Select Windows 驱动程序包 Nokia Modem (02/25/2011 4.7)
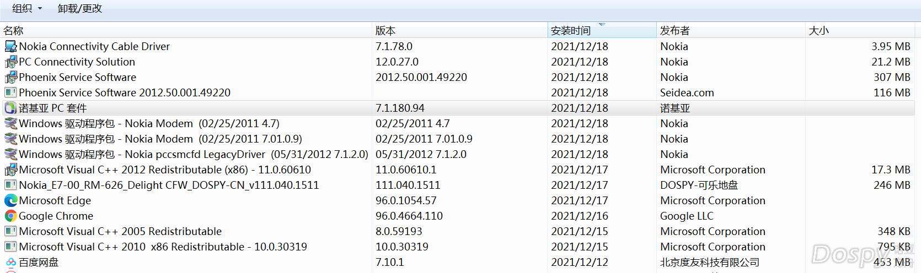 coord(149,123)
